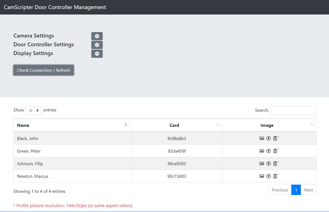Delete image for Black, John
The image size is (329, 212).
tap(275, 139)
